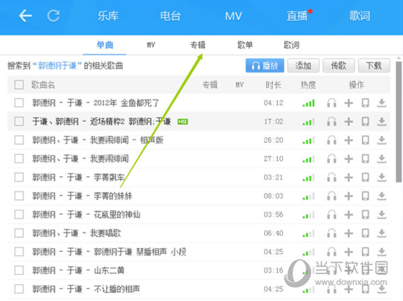Play 禁播相声 小段 headphone icon
Viewport: 403px width, 301px height.
click(x=332, y=252)
